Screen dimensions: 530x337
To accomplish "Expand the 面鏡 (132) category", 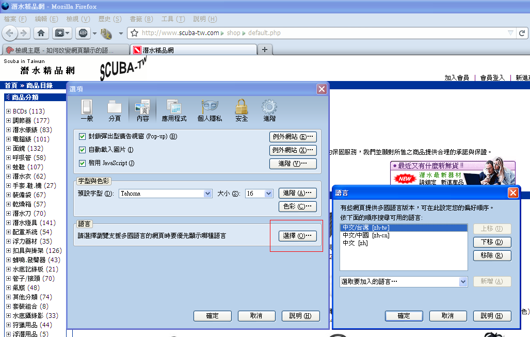I will click(x=8, y=149).
